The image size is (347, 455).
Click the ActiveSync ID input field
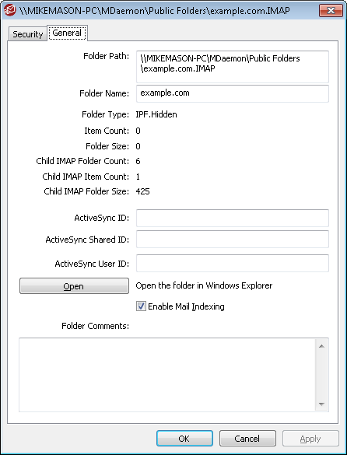tap(233, 218)
